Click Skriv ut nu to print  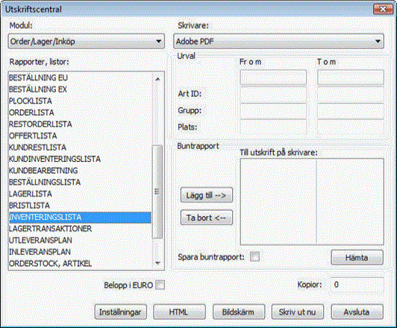point(298,312)
